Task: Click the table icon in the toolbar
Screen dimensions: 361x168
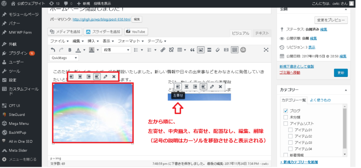Action: (x=180, y=50)
